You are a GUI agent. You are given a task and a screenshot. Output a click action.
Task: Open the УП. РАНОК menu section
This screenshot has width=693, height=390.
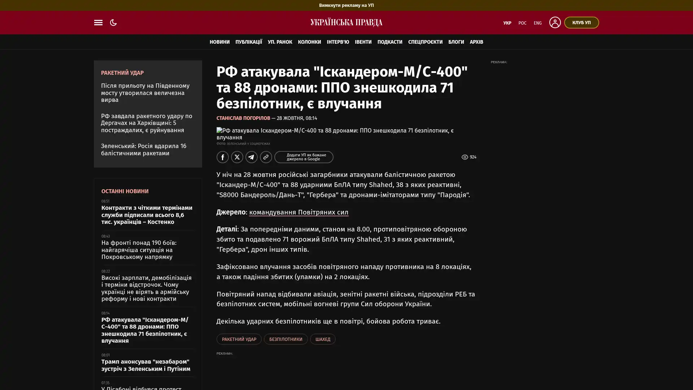coord(280,42)
